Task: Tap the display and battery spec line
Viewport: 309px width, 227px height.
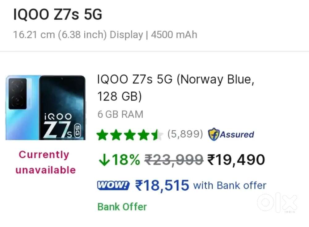Action: pos(105,34)
